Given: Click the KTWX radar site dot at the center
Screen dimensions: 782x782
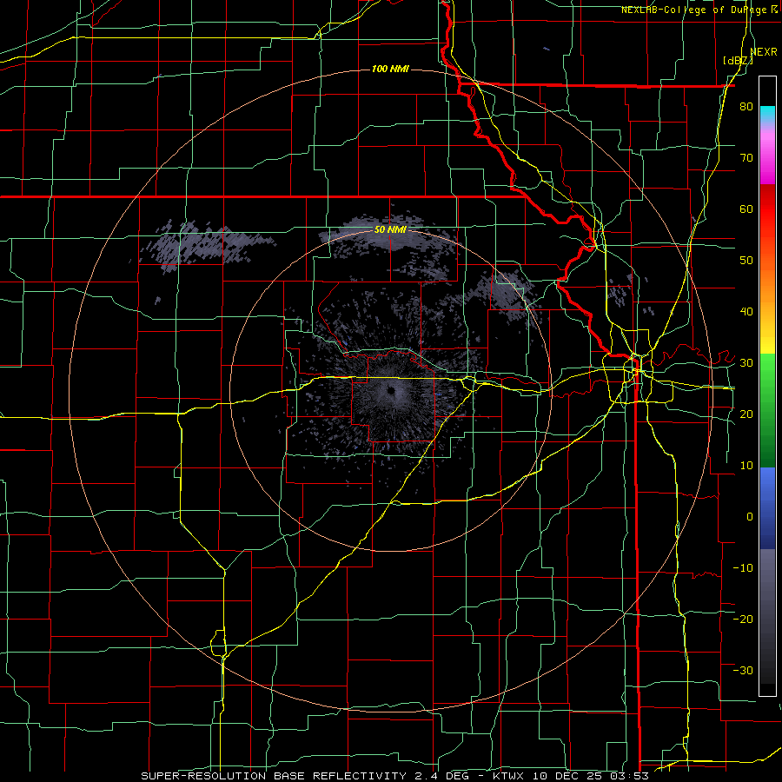Looking at the screenshot, I should coord(390,390).
